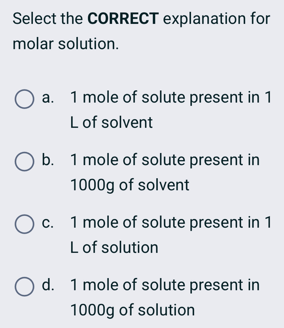The width and height of the screenshot is (284, 328).
Task: Click the 'molar solution.' question line
Action: [x=66, y=44]
